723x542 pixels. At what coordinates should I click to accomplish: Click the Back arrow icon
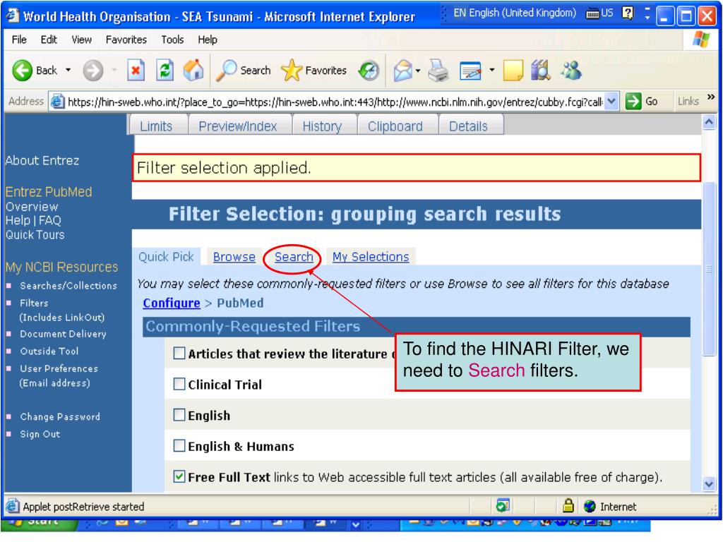(22, 71)
